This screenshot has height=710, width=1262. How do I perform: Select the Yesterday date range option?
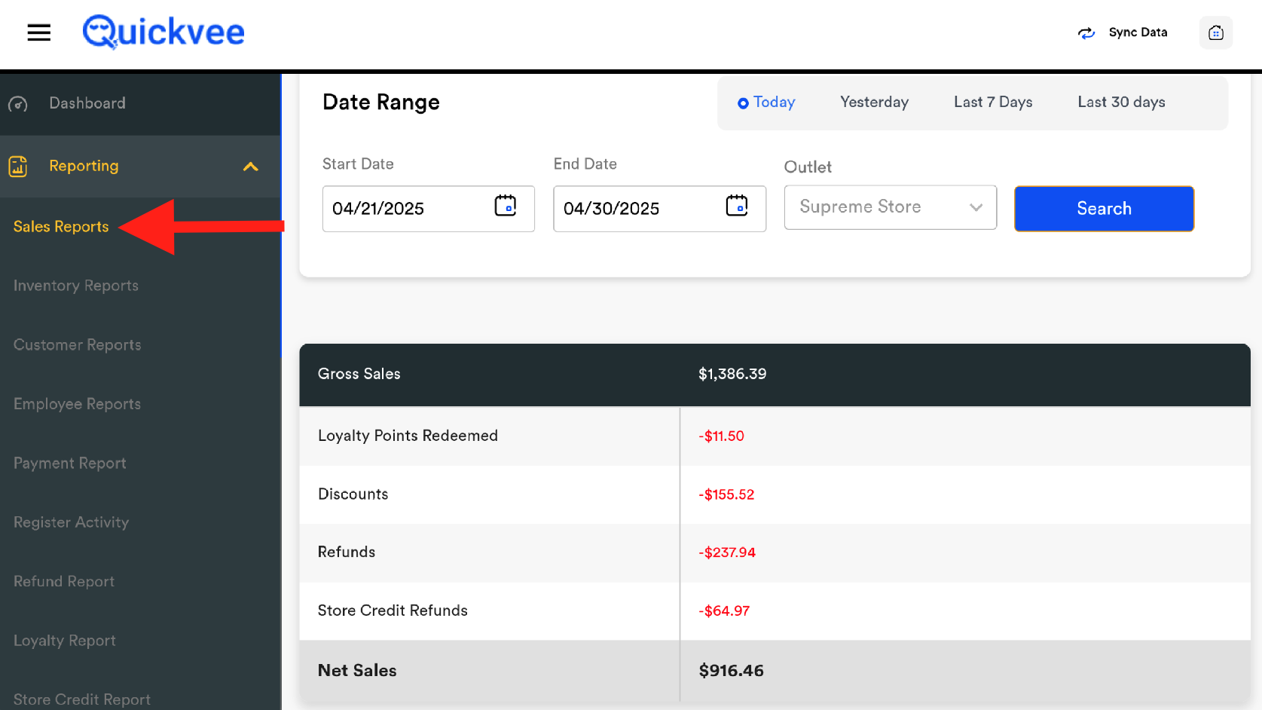tap(874, 103)
